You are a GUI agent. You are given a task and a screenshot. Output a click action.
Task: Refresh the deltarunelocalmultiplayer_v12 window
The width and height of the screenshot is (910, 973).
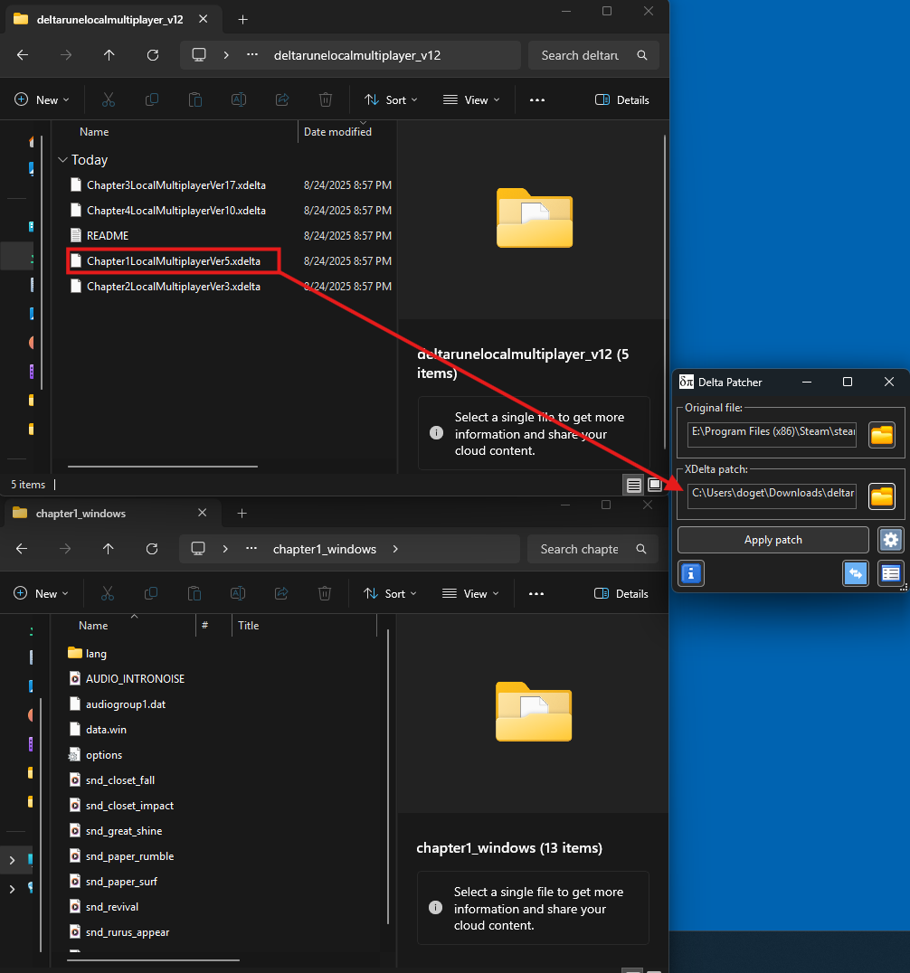click(x=153, y=55)
